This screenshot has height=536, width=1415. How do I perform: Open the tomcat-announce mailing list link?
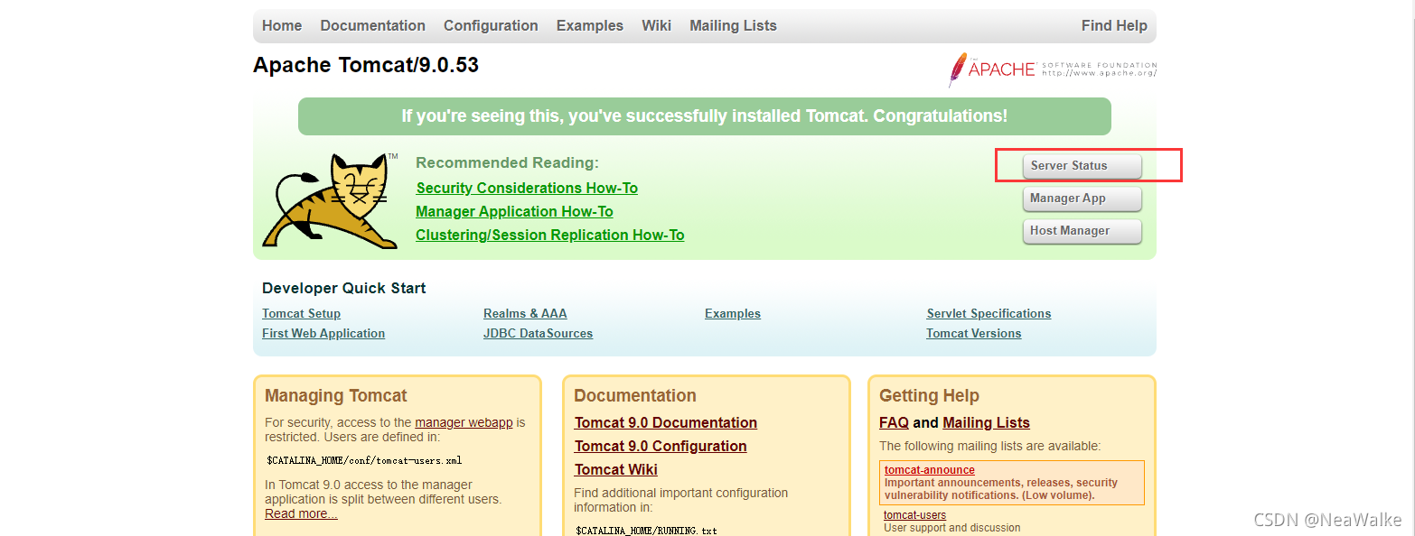(930, 470)
